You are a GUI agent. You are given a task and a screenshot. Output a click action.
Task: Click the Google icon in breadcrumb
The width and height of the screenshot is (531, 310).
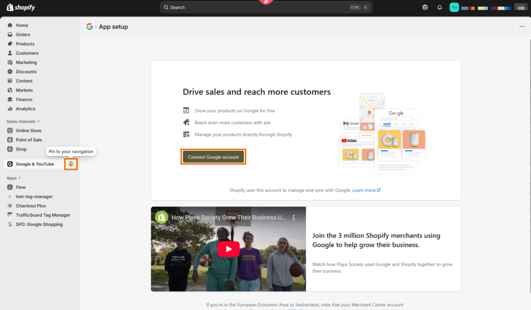[90, 27]
